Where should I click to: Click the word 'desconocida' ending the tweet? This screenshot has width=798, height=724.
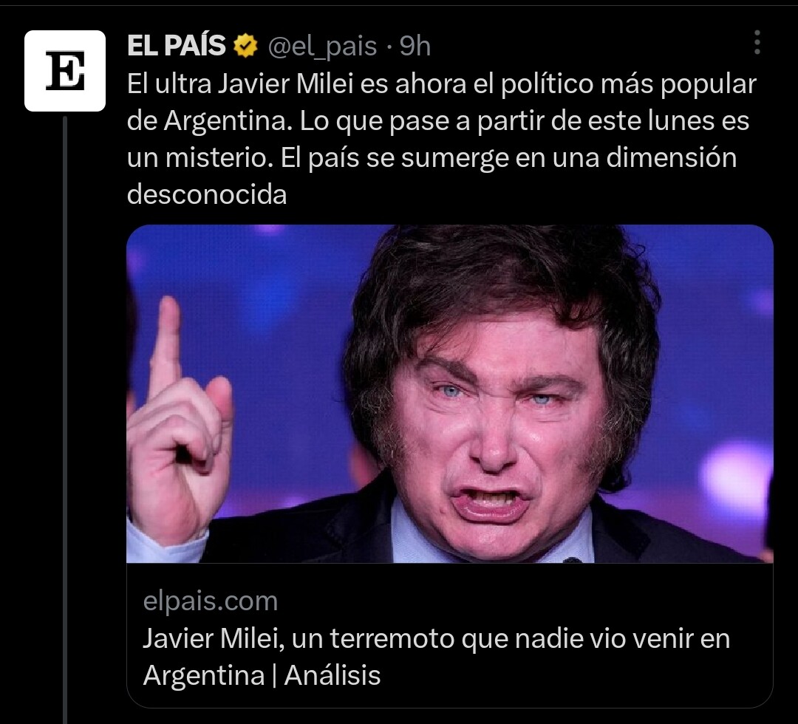pyautogui.click(x=207, y=194)
